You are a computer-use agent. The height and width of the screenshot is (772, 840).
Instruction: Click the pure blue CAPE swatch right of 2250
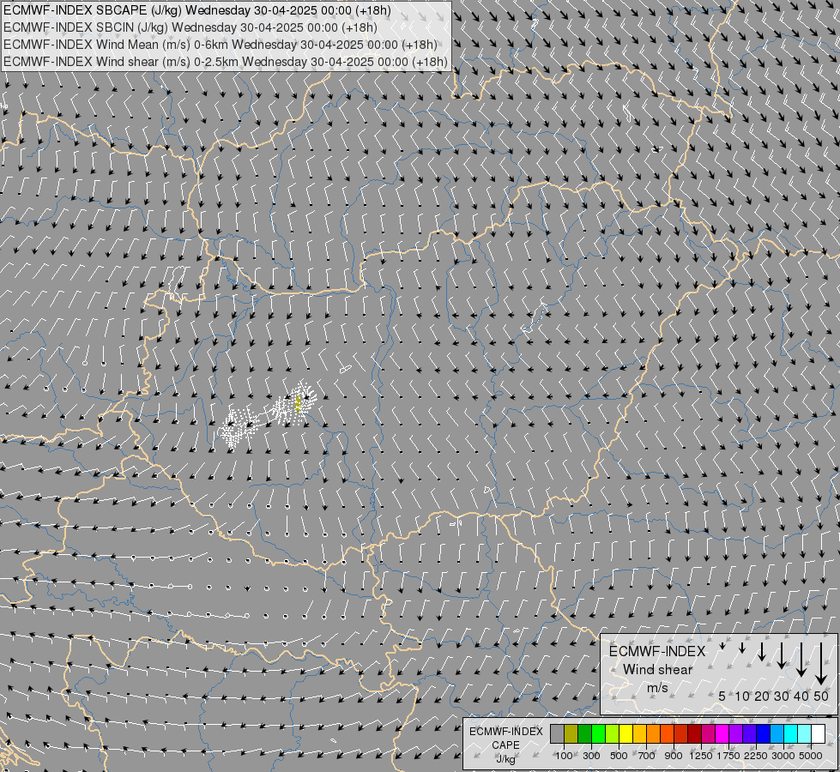764,733
